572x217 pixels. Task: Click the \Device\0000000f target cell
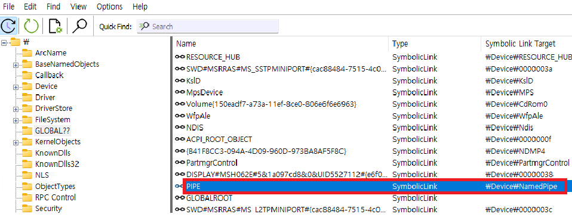[x=518, y=139]
